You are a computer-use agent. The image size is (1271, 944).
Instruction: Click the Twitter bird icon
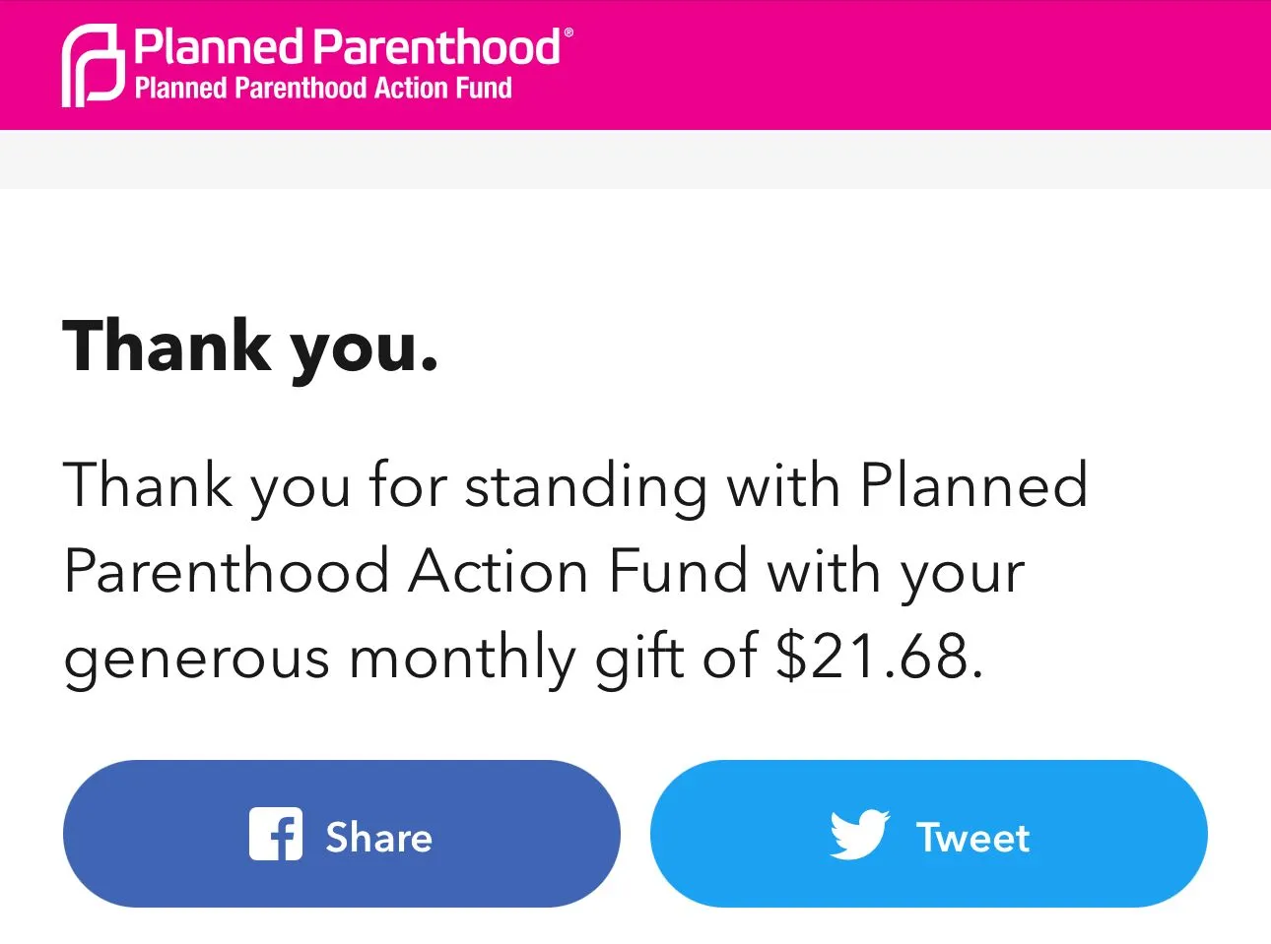859,835
